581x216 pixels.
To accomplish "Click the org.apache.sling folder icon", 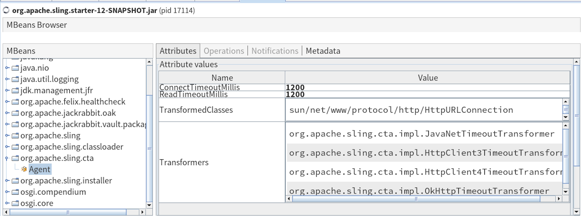I will click(x=15, y=136).
